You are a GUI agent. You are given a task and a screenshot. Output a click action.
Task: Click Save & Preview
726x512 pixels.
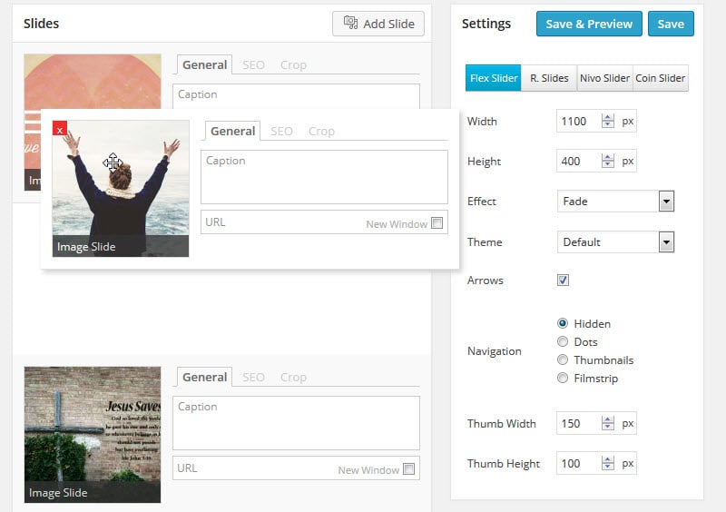(x=589, y=24)
